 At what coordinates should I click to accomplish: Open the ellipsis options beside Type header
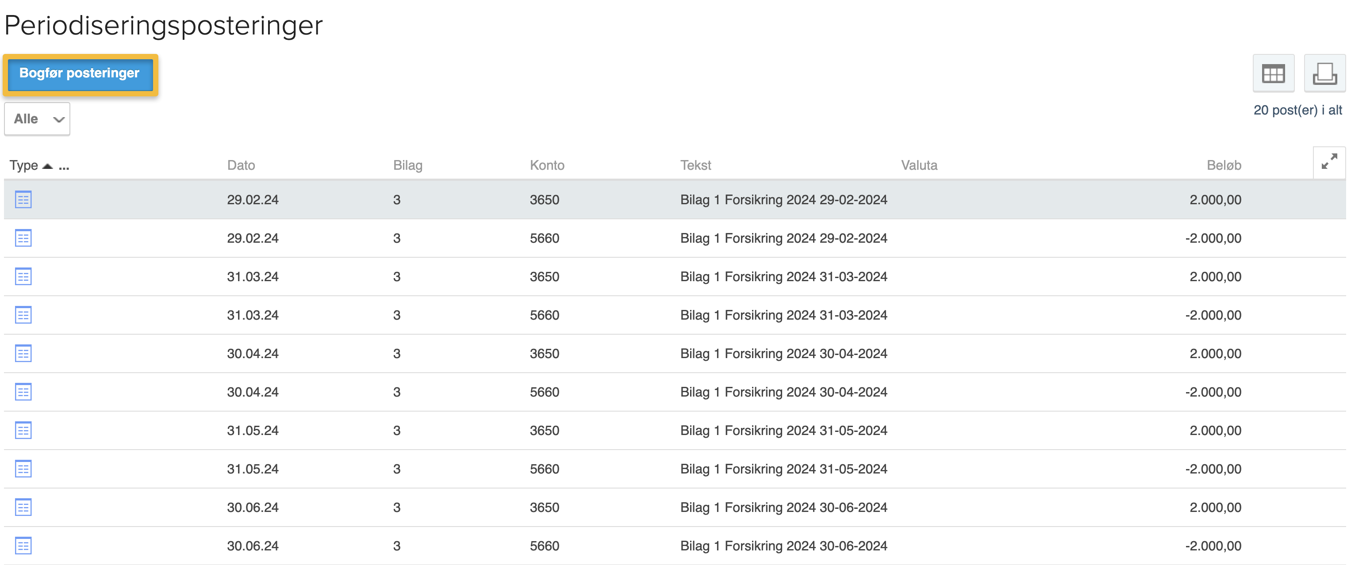[x=64, y=166]
